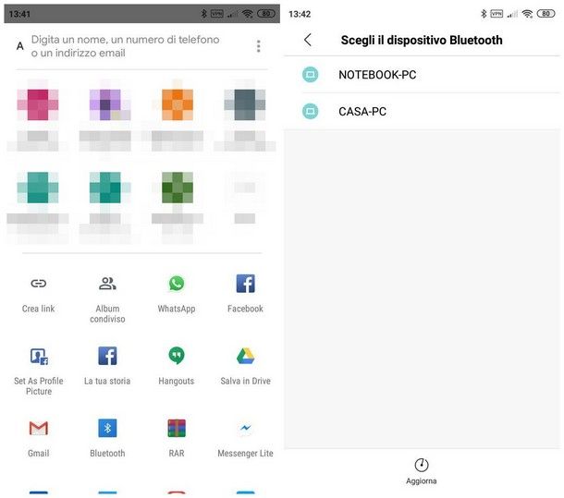Viewport: 564px width, 498px height.
Task: Select the dark gray blurred contact avatar
Action: click(x=245, y=104)
